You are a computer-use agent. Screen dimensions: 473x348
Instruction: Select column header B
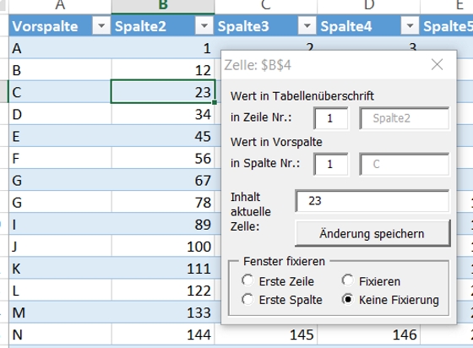tap(163, 6)
